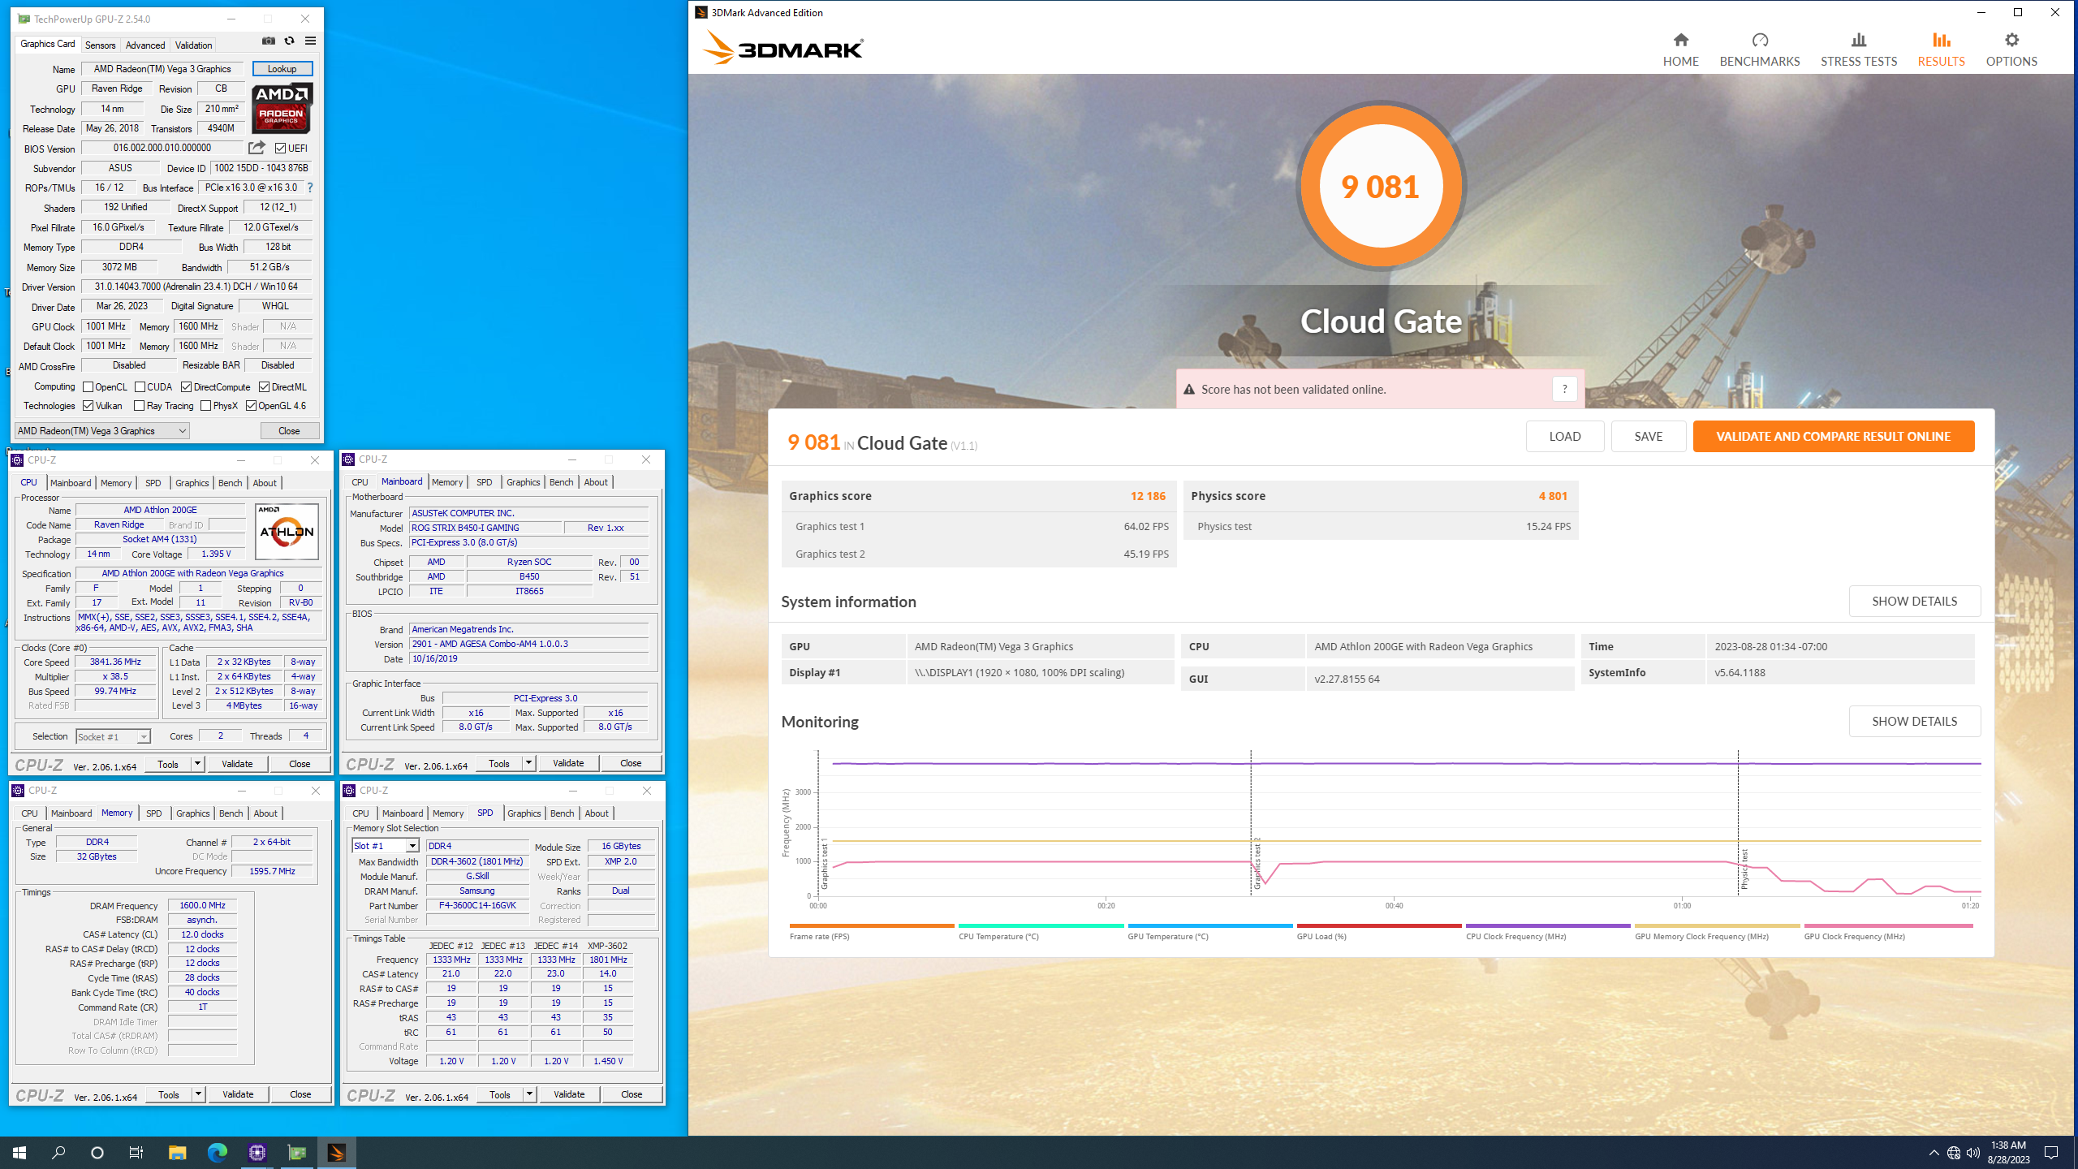Screen dimensions: 2078x1169
Task: Open the GPU-Z hamburger menu
Action: pos(310,41)
